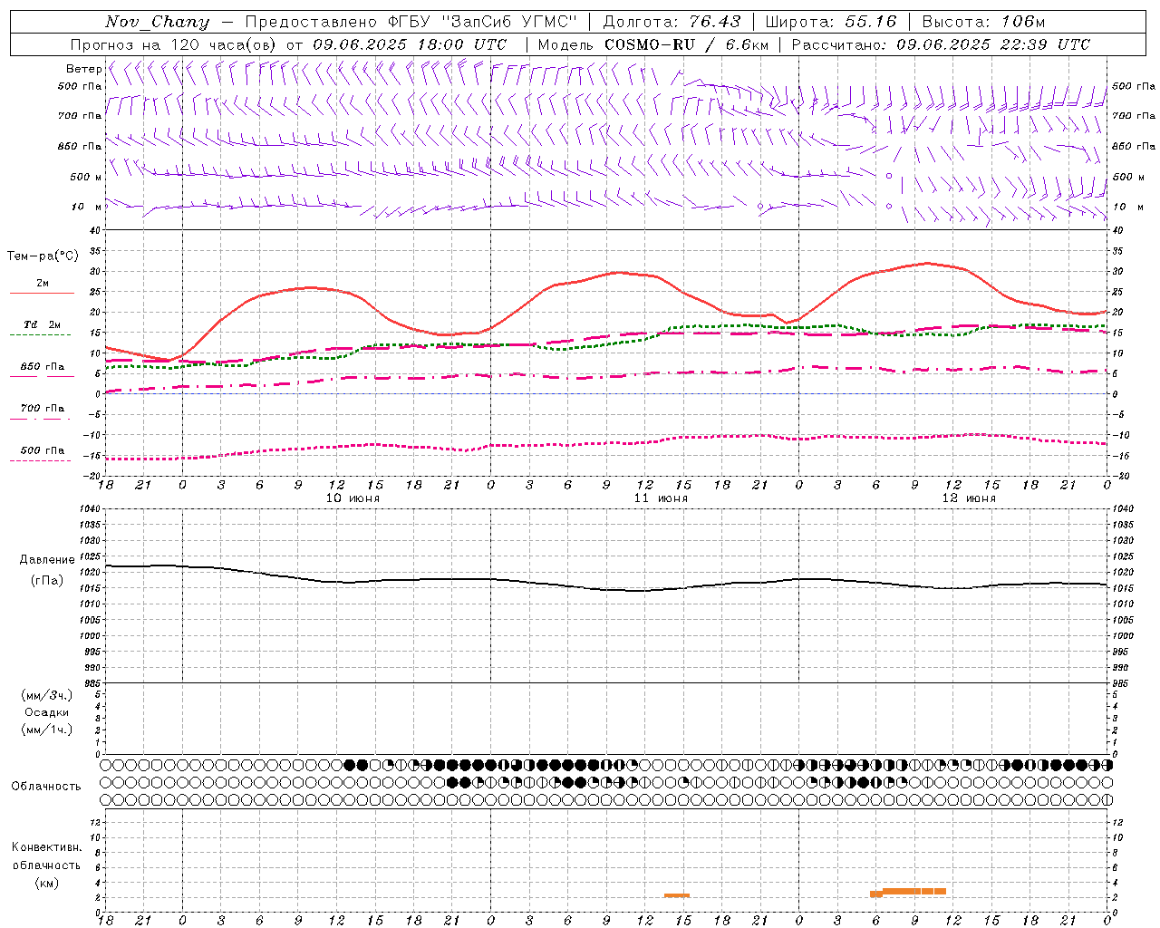Image resolution: width=1160 pixels, height=928 pixels.
Task: Click the long orange convective bar on 12 June
Action: (x=914, y=891)
